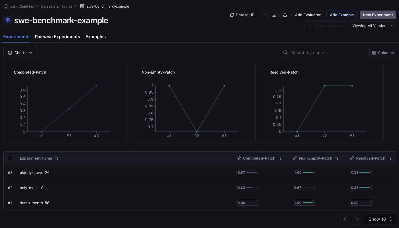
Task: Click the upload/share dataset icon
Action: click(x=285, y=15)
